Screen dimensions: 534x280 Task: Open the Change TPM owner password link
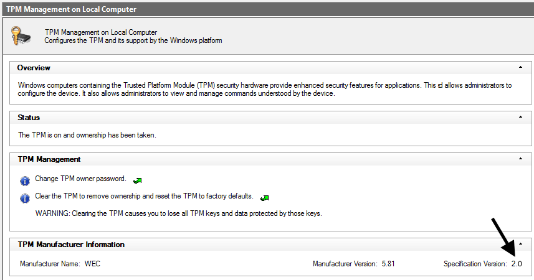[80, 179]
